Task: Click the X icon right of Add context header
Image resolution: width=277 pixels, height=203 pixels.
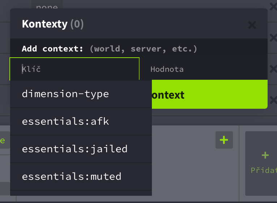Action: pos(273,37)
